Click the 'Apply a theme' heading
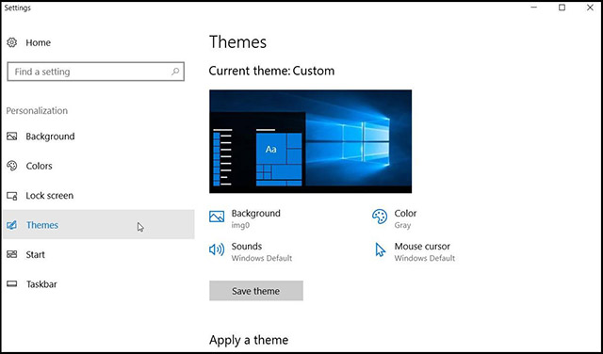This screenshot has width=603, height=354. coord(249,340)
